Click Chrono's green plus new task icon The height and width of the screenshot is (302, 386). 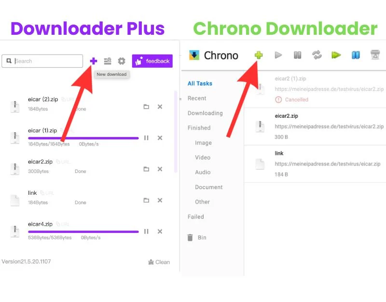(x=259, y=55)
